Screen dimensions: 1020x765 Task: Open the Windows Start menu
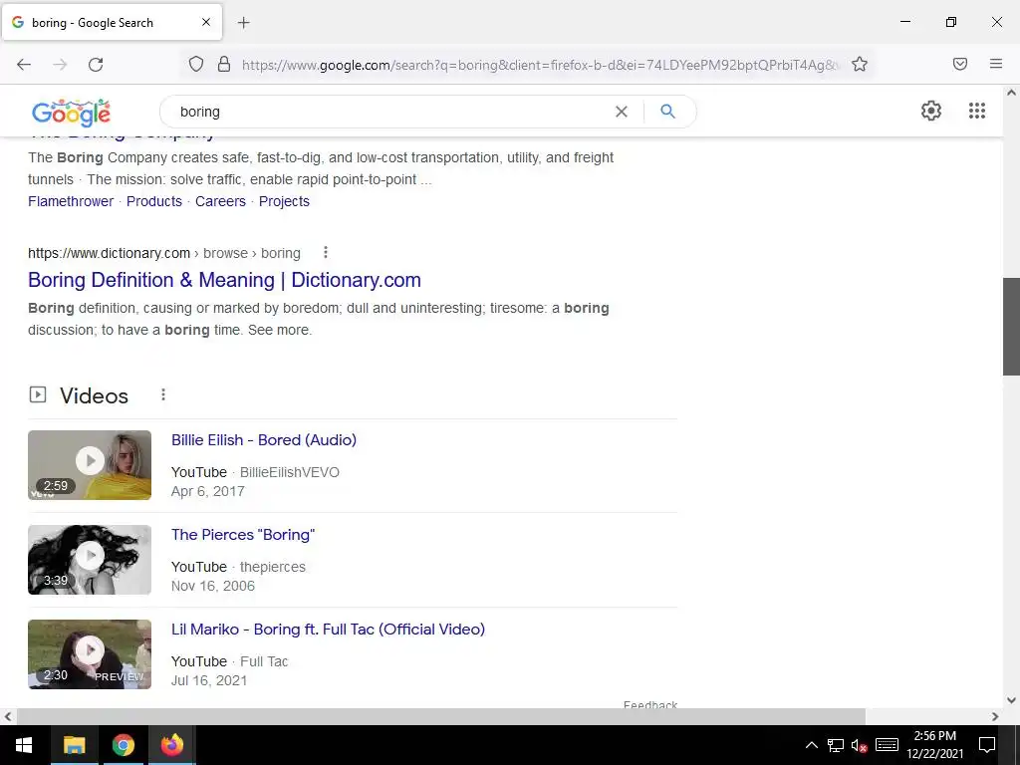coord(24,745)
